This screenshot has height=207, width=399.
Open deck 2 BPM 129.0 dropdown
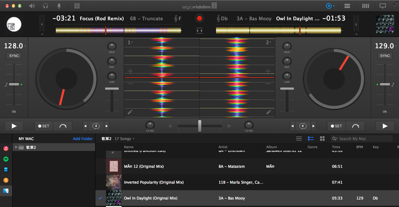386,46
